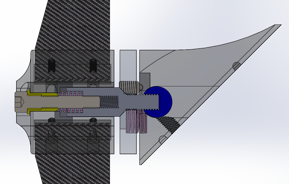Select the pink spring below the ball stud
Image resolution: width=289 pixels, height=184 pixels.
(x=136, y=121)
